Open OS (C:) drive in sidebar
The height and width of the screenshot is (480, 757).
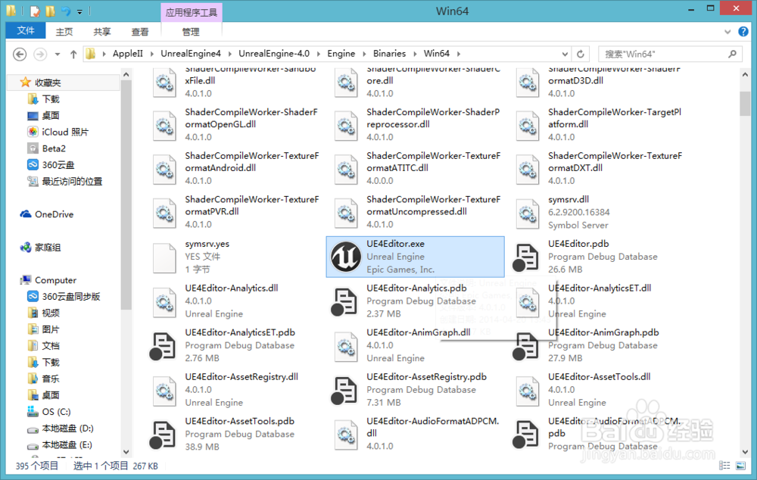point(56,411)
